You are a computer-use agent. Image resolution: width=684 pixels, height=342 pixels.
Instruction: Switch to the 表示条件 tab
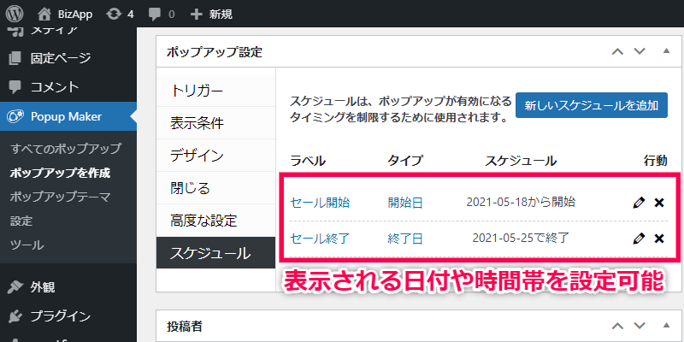tap(216, 123)
